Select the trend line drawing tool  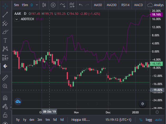(x=5, y=15)
